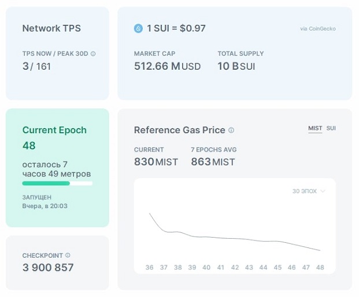359x297 pixels.
Task: Open the 30 ЭПОХ range dropdown
Action: tap(309, 191)
